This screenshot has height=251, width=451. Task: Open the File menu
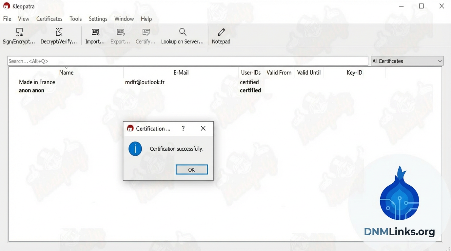(x=7, y=19)
